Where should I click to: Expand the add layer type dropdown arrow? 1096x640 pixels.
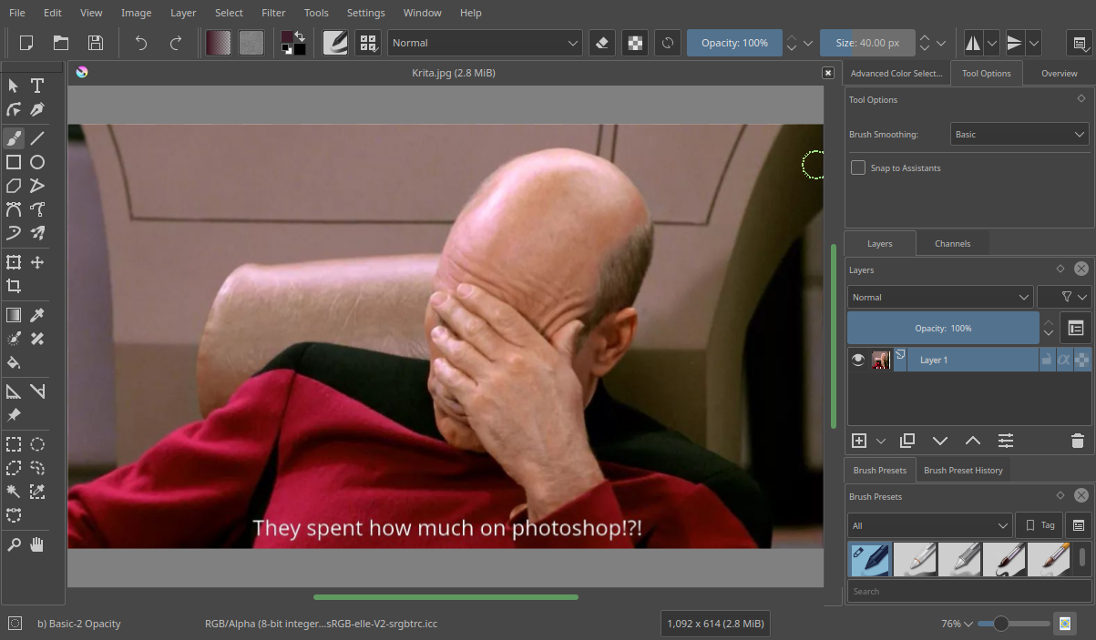pos(881,441)
